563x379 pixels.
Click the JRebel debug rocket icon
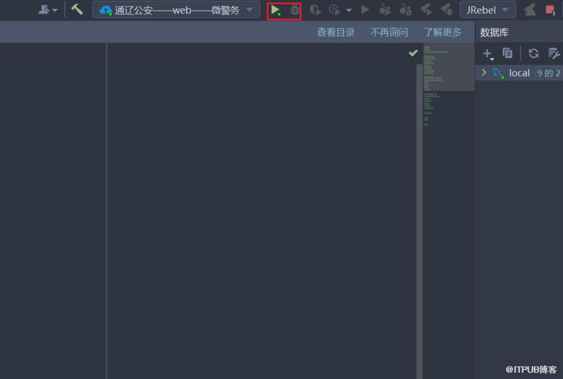[x=405, y=9]
